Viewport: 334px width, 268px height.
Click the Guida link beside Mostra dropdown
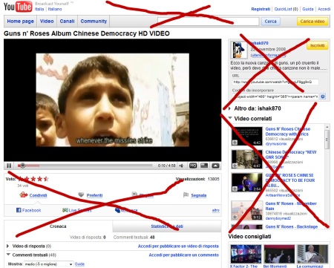pos(79,264)
